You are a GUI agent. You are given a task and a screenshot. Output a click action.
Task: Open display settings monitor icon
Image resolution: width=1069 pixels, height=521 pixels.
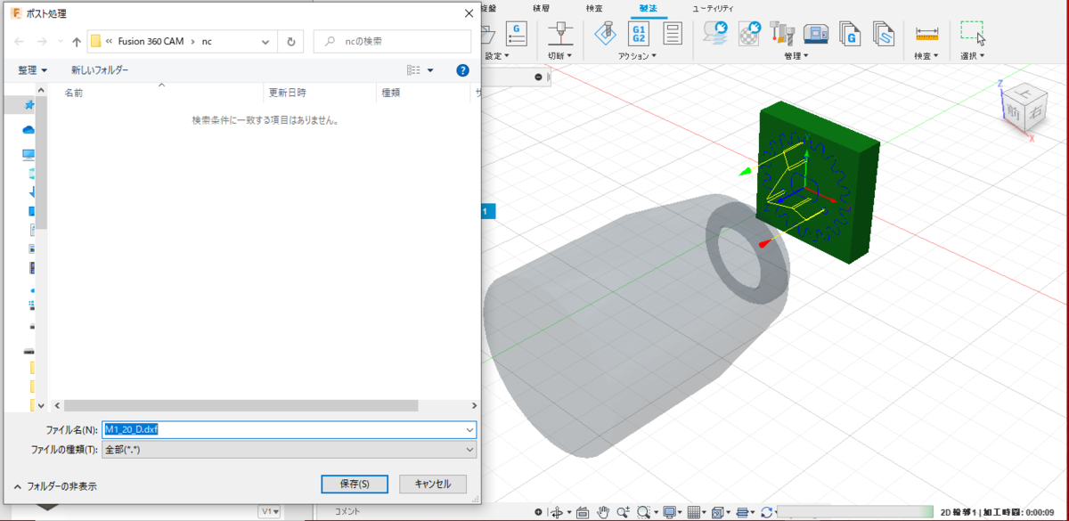pyautogui.click(x=669, y=512)
